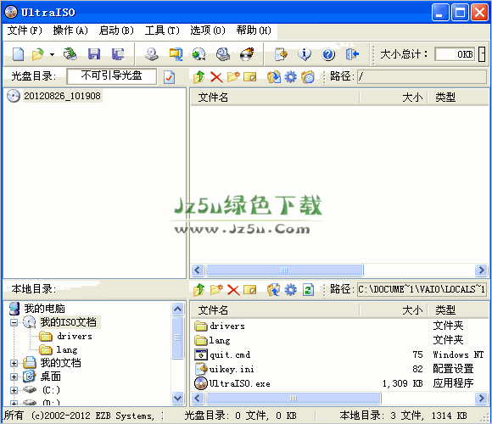Go up a level in local directory
Image resolution: width=492 pixels, height=424 pixels.
(199, 290)
